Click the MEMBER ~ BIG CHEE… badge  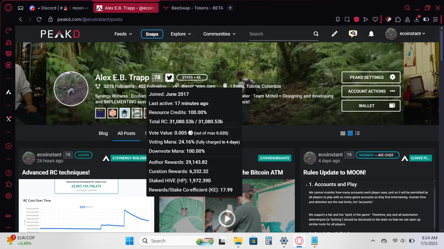[377, 155]
